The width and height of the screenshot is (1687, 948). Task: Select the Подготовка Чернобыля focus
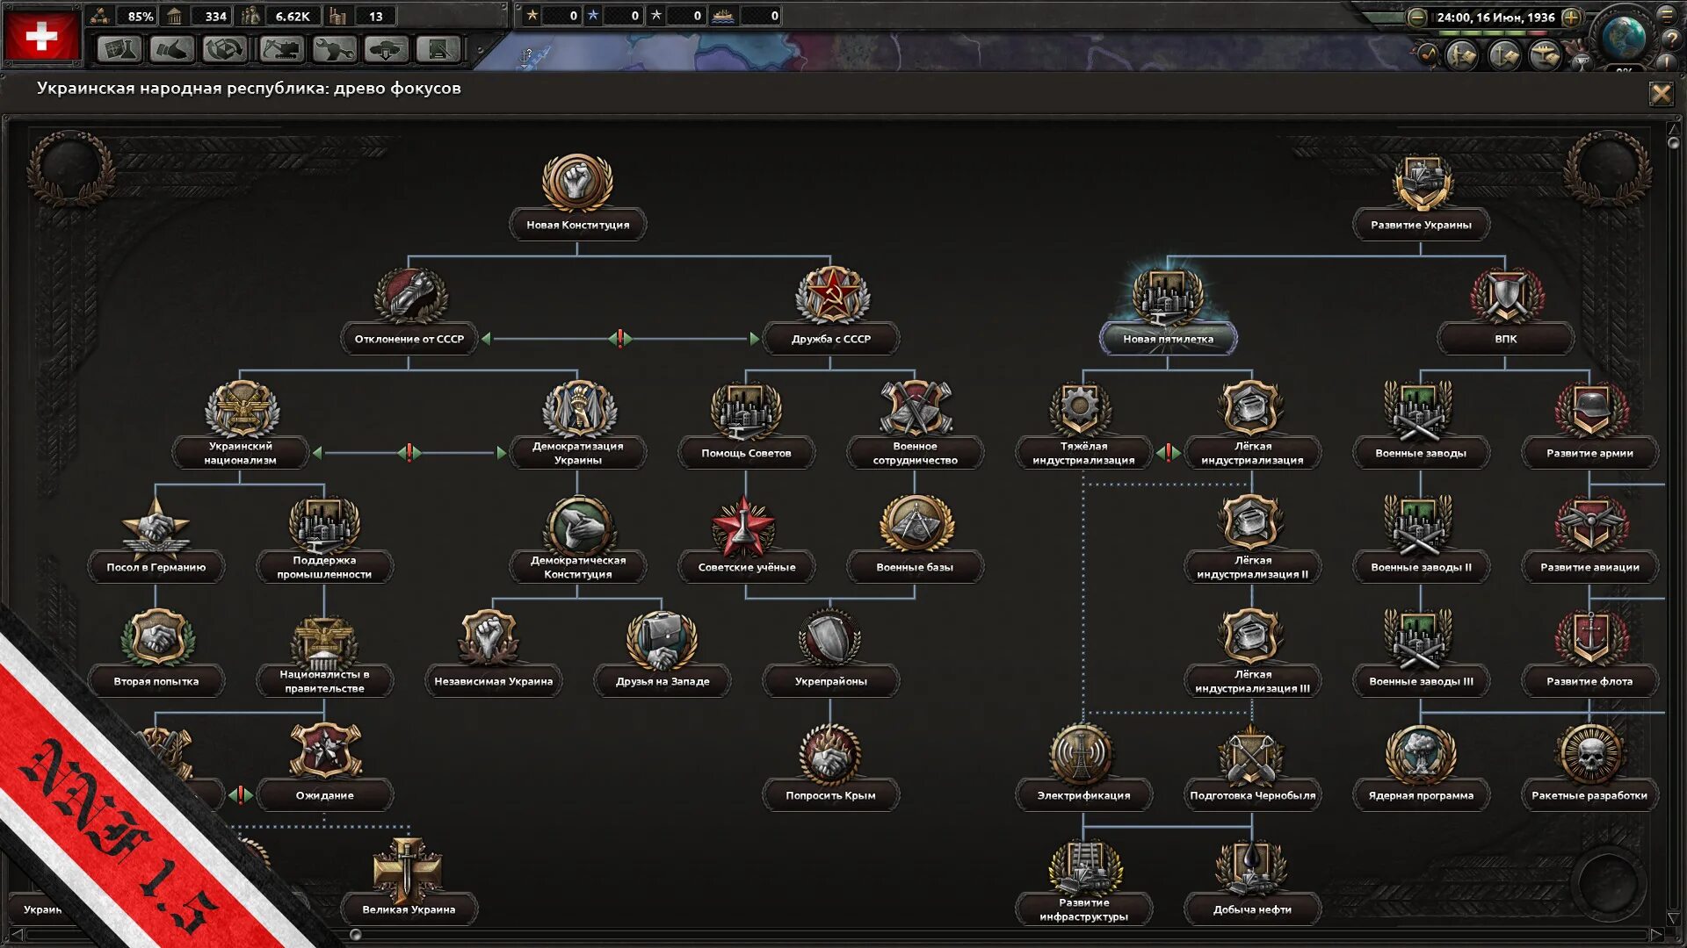(x=1252, y=768)
